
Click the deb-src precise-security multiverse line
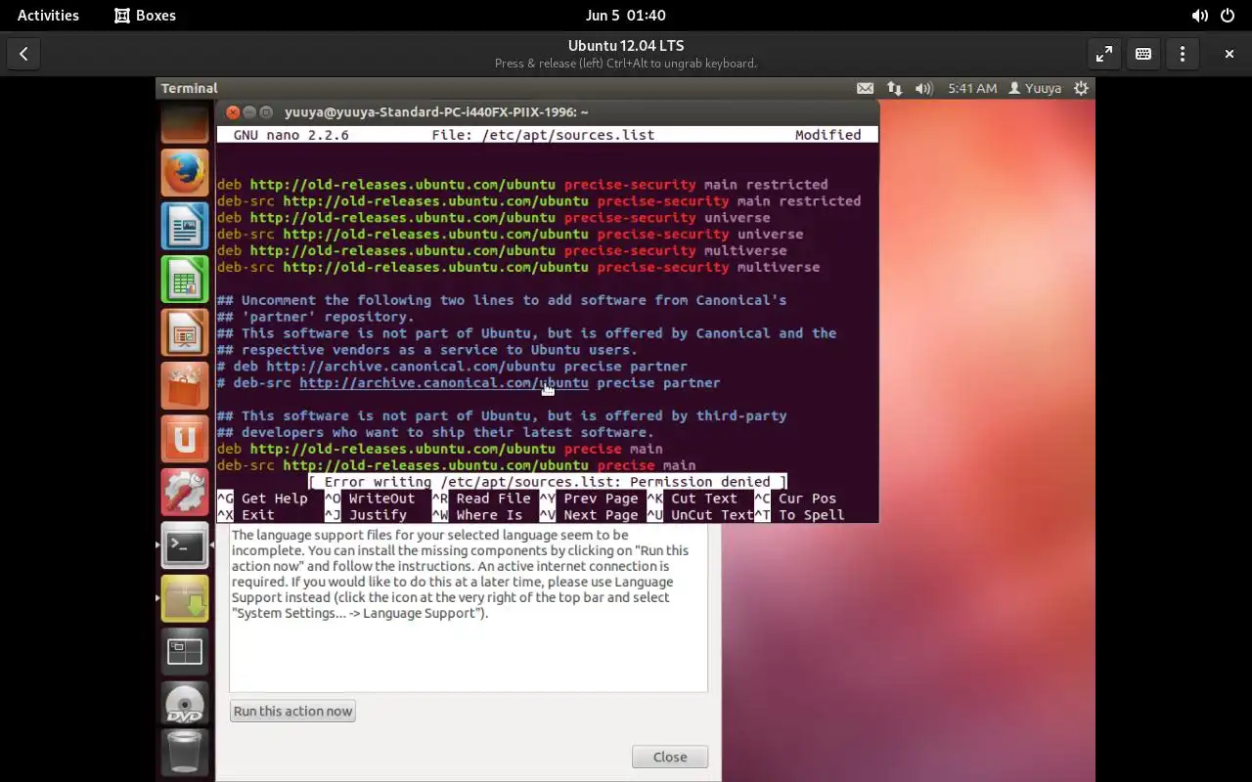[518, 267]
